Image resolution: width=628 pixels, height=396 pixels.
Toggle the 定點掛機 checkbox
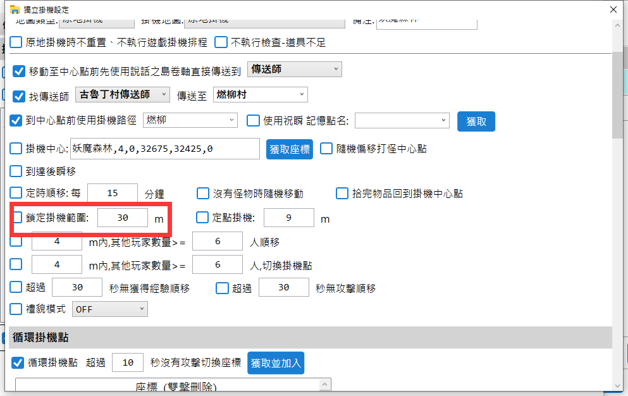pyautogui.click(x=202, y=218)
